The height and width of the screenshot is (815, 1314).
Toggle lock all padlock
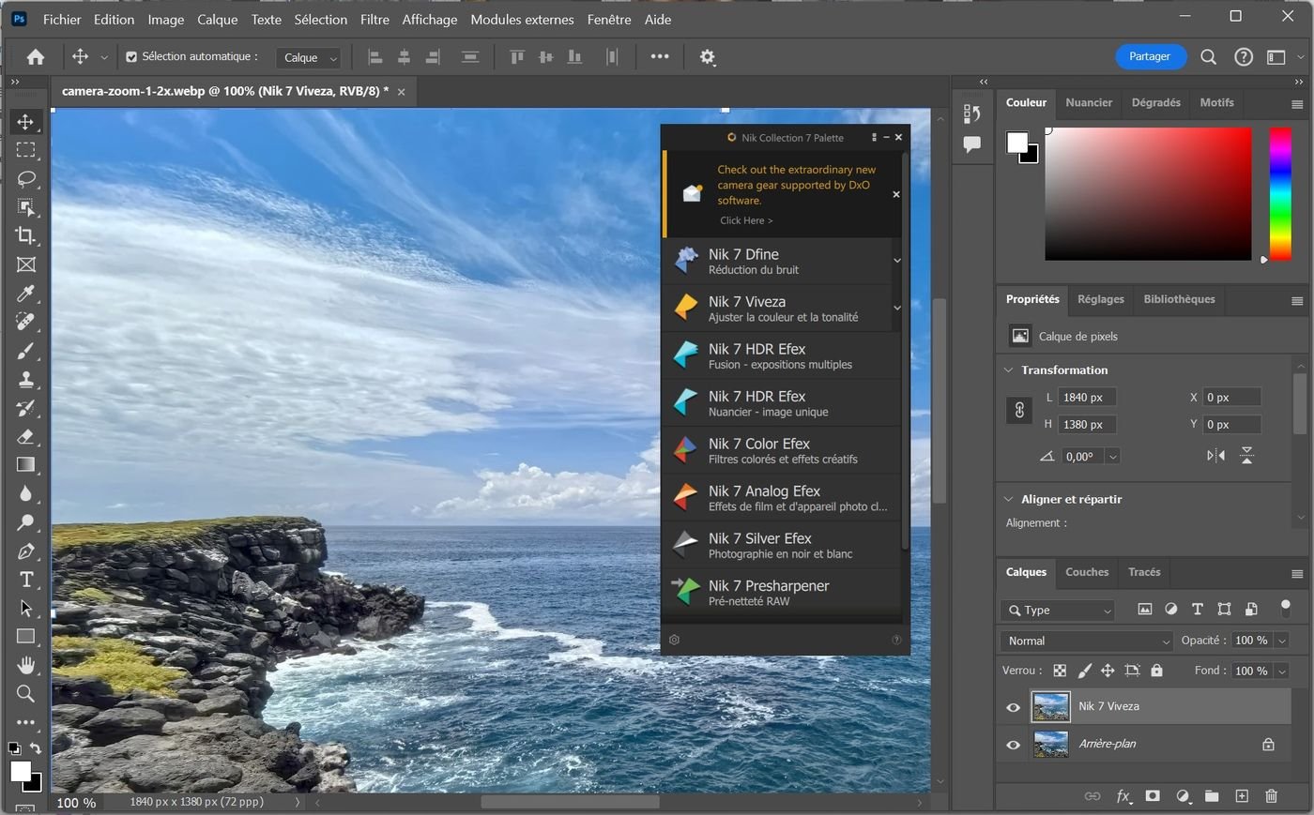pyautogui.click(x=1156, y=671)
